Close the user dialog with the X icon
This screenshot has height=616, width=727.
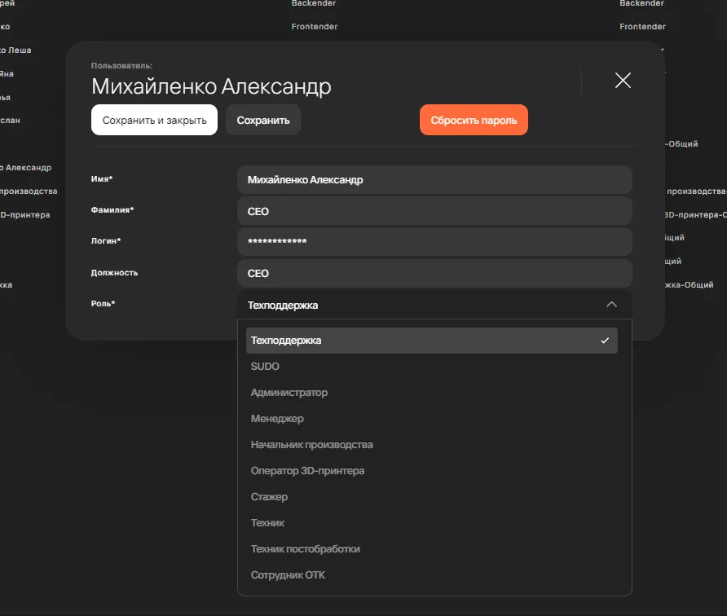pyautogui.click(x=623, y=80)
